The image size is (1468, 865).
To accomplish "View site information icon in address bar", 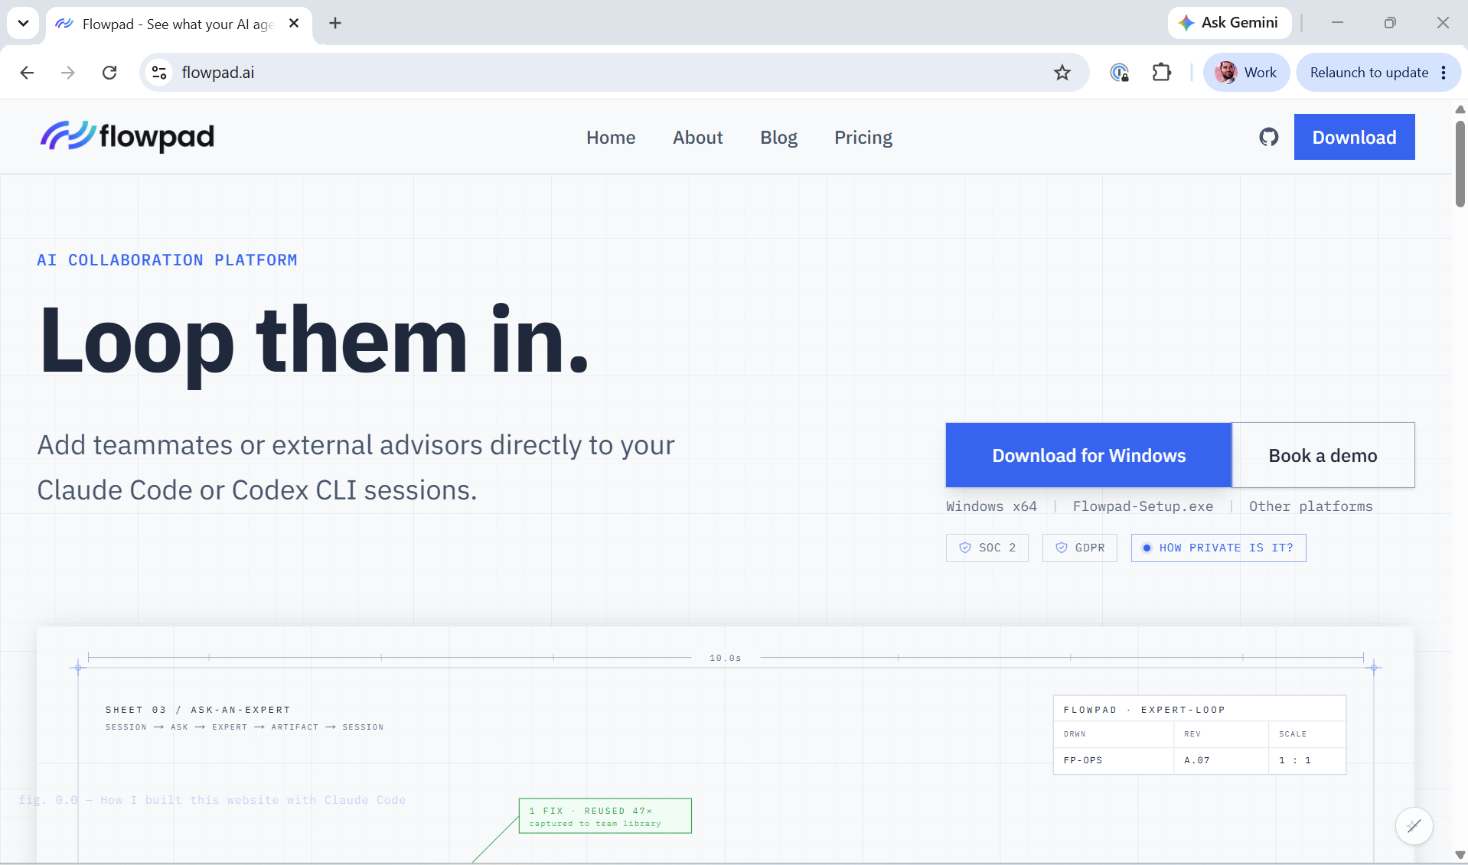I will (x=159, y=73).
